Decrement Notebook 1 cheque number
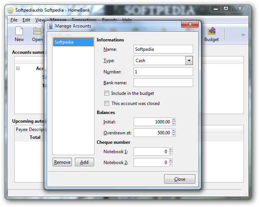Image resolution: width=259 pixels, height=207 pixels. (171, 154)
